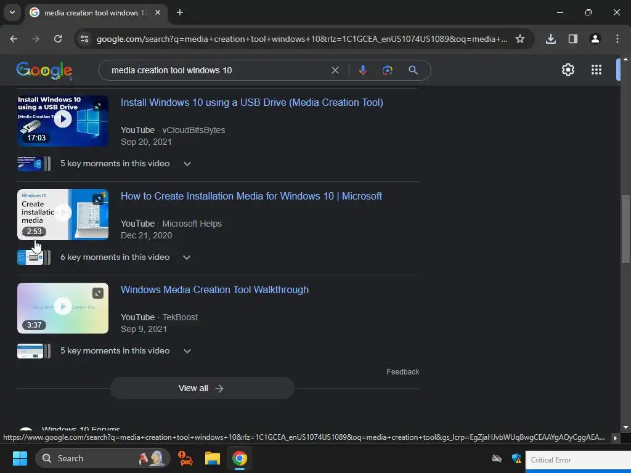Open the Windows Start menu
This screenshot has height=473, width=631.
[20, 458]
